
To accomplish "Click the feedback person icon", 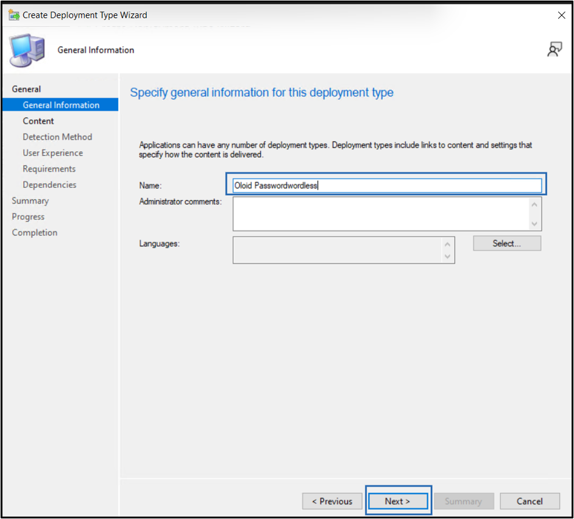I will (x=555, y=49).
